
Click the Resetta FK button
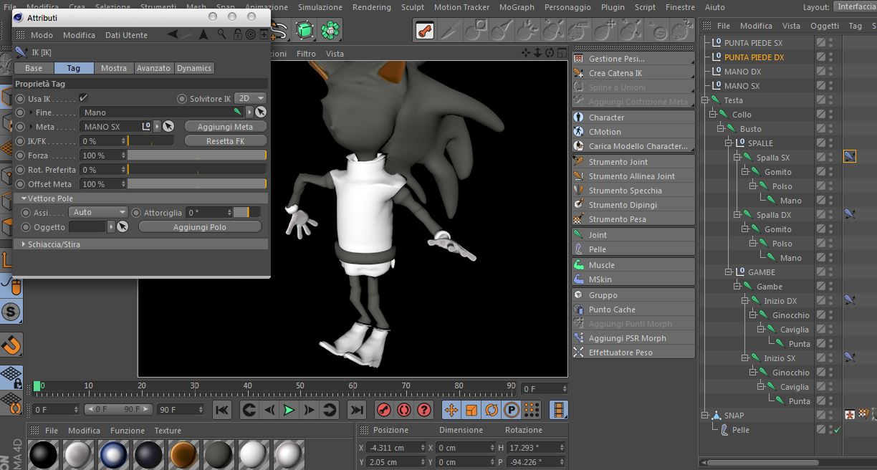tap(225, 141)
